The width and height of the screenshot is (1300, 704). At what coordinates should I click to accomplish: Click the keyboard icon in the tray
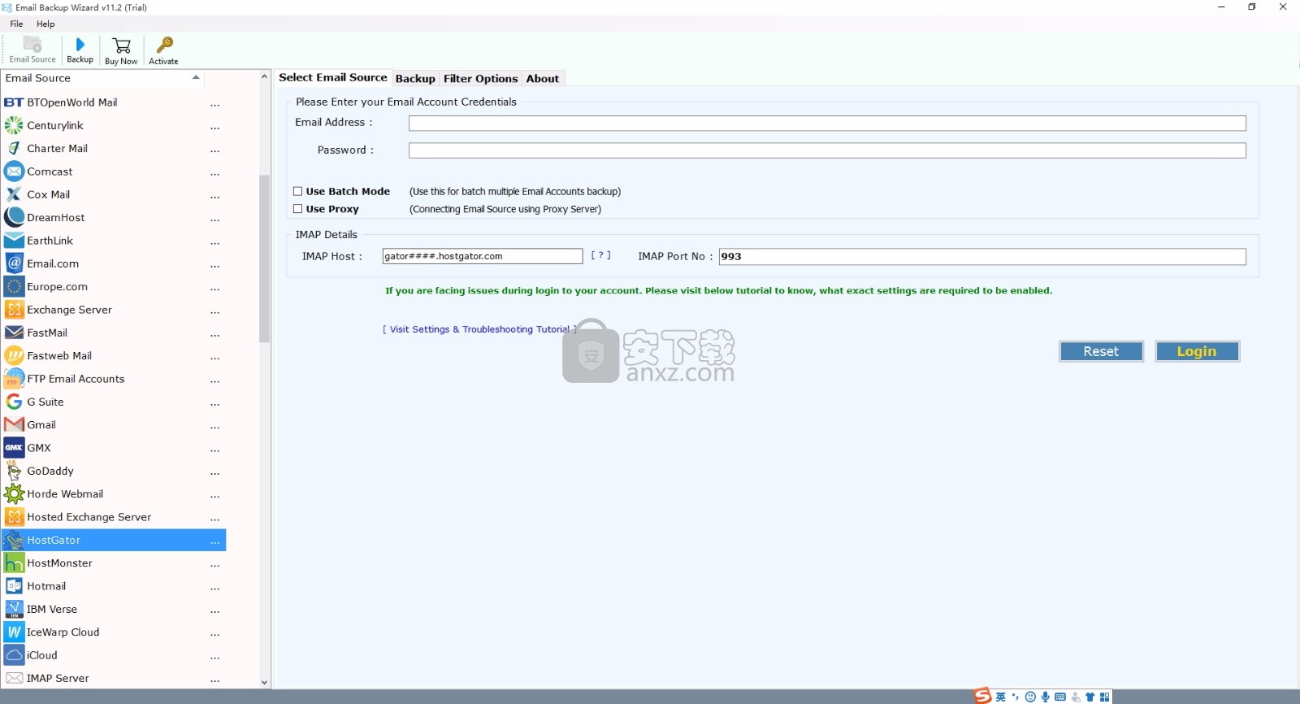coord(1060,697)
